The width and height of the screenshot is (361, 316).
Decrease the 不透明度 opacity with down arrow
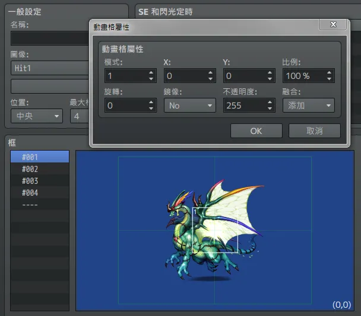click(x=270, y=108)
